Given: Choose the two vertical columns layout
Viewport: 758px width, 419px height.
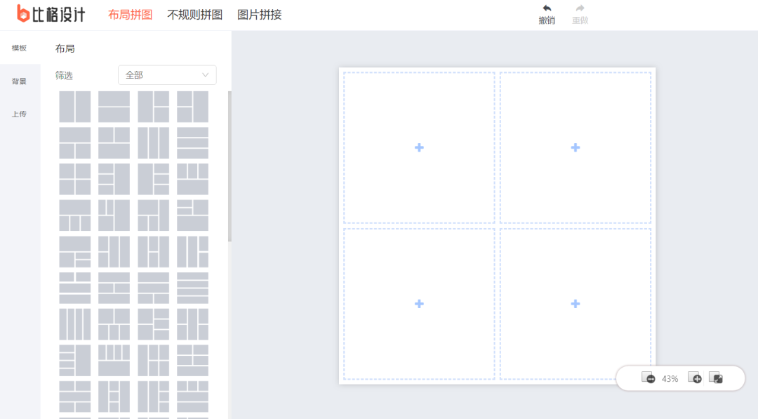Looking at the screenshot, I should point(75,106).
